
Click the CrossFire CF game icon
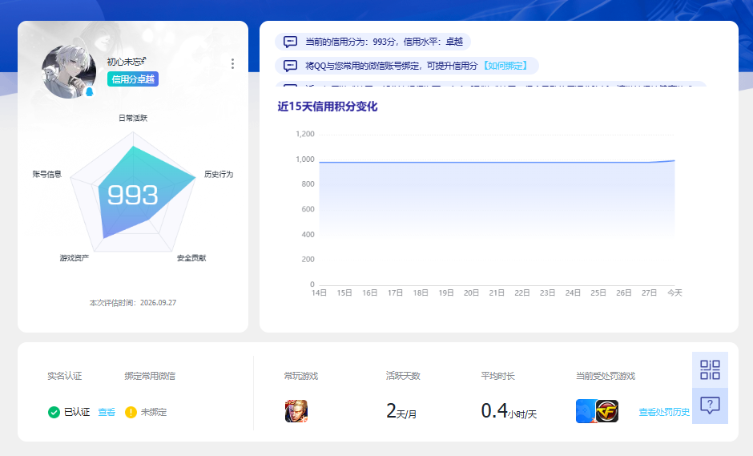[x=607, y=411]
